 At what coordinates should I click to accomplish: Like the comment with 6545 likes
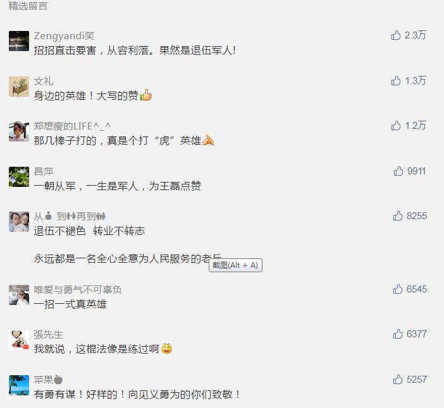coord(398,289)
